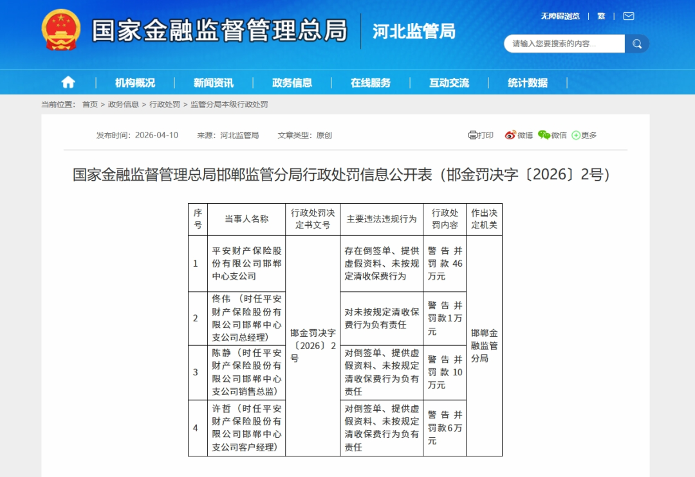Click the 佟伟 party name cell
695x477 pixels.
click(x=246, y=318)
